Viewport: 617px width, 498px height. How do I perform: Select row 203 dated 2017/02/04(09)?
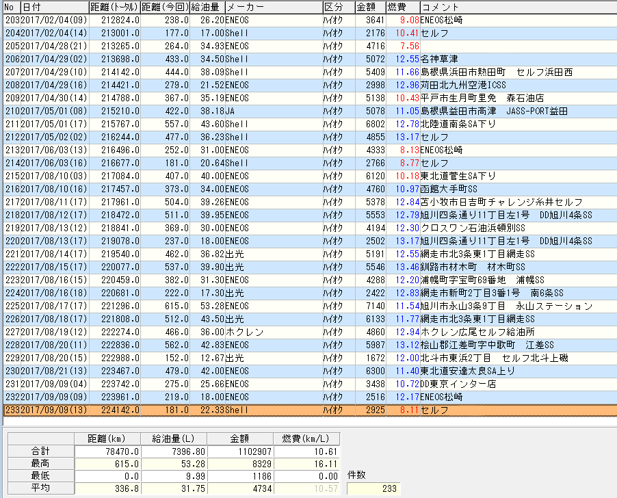(x=310, y=20)
